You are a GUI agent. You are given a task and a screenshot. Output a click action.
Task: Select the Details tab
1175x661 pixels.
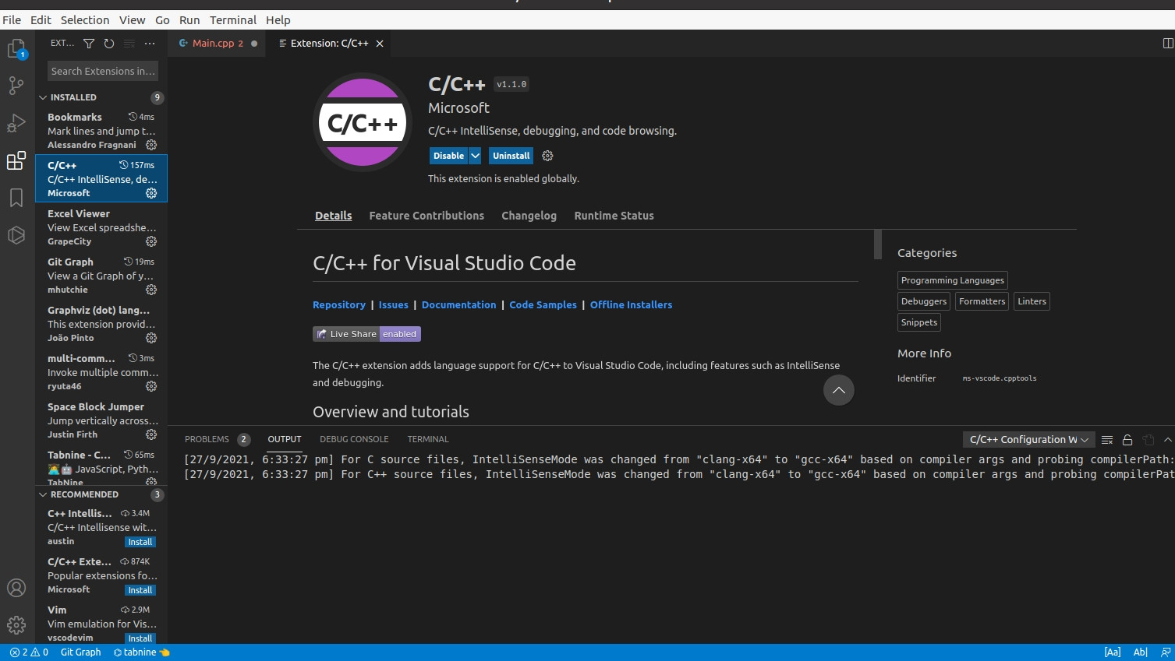click(334, 216)
